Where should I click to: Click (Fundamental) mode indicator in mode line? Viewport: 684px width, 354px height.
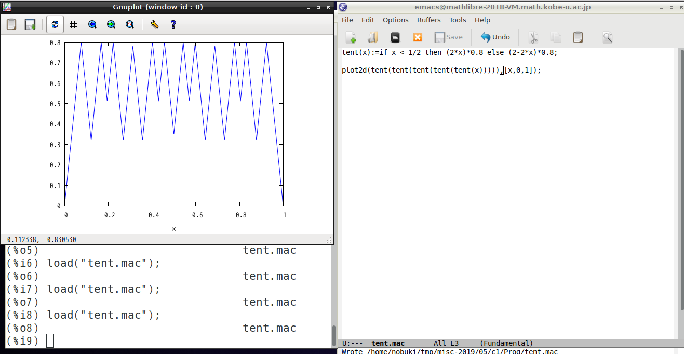click(506, 343)
